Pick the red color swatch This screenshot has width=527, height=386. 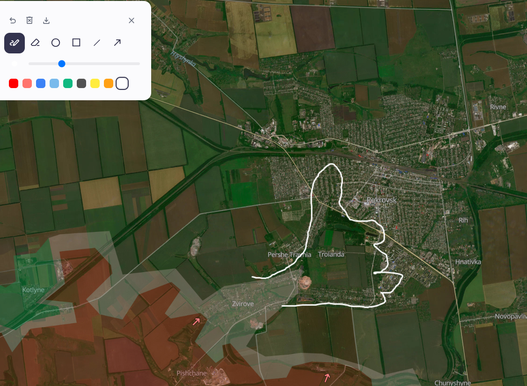14,83
